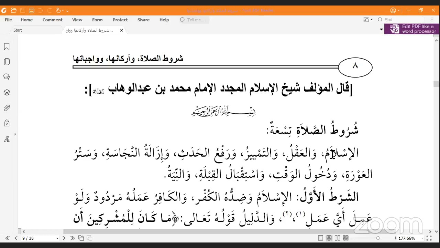Undo the last action
This screenshot has height=248, width=440.
click(x=40, y=10)
